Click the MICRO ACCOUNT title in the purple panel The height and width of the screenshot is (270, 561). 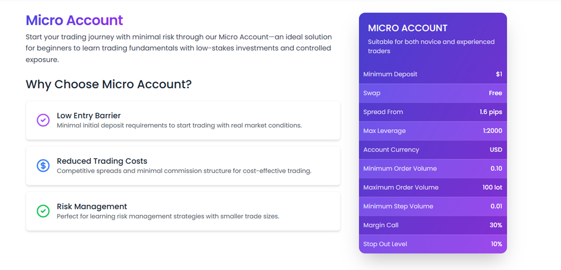(408, 28)
